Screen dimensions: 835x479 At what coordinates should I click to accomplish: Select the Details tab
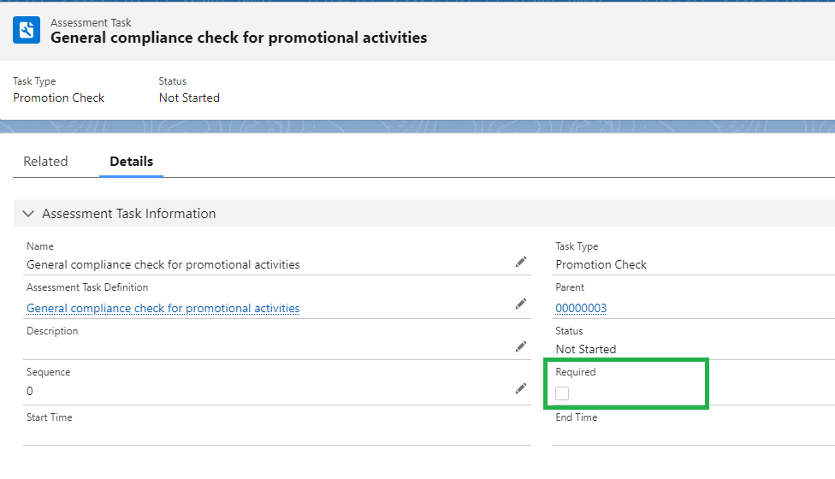131,162
